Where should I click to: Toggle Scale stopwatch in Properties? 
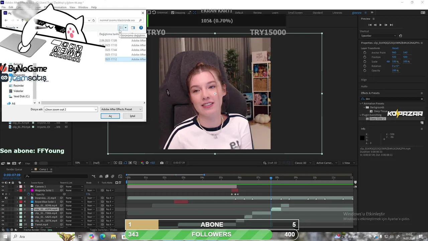point(364,62)
